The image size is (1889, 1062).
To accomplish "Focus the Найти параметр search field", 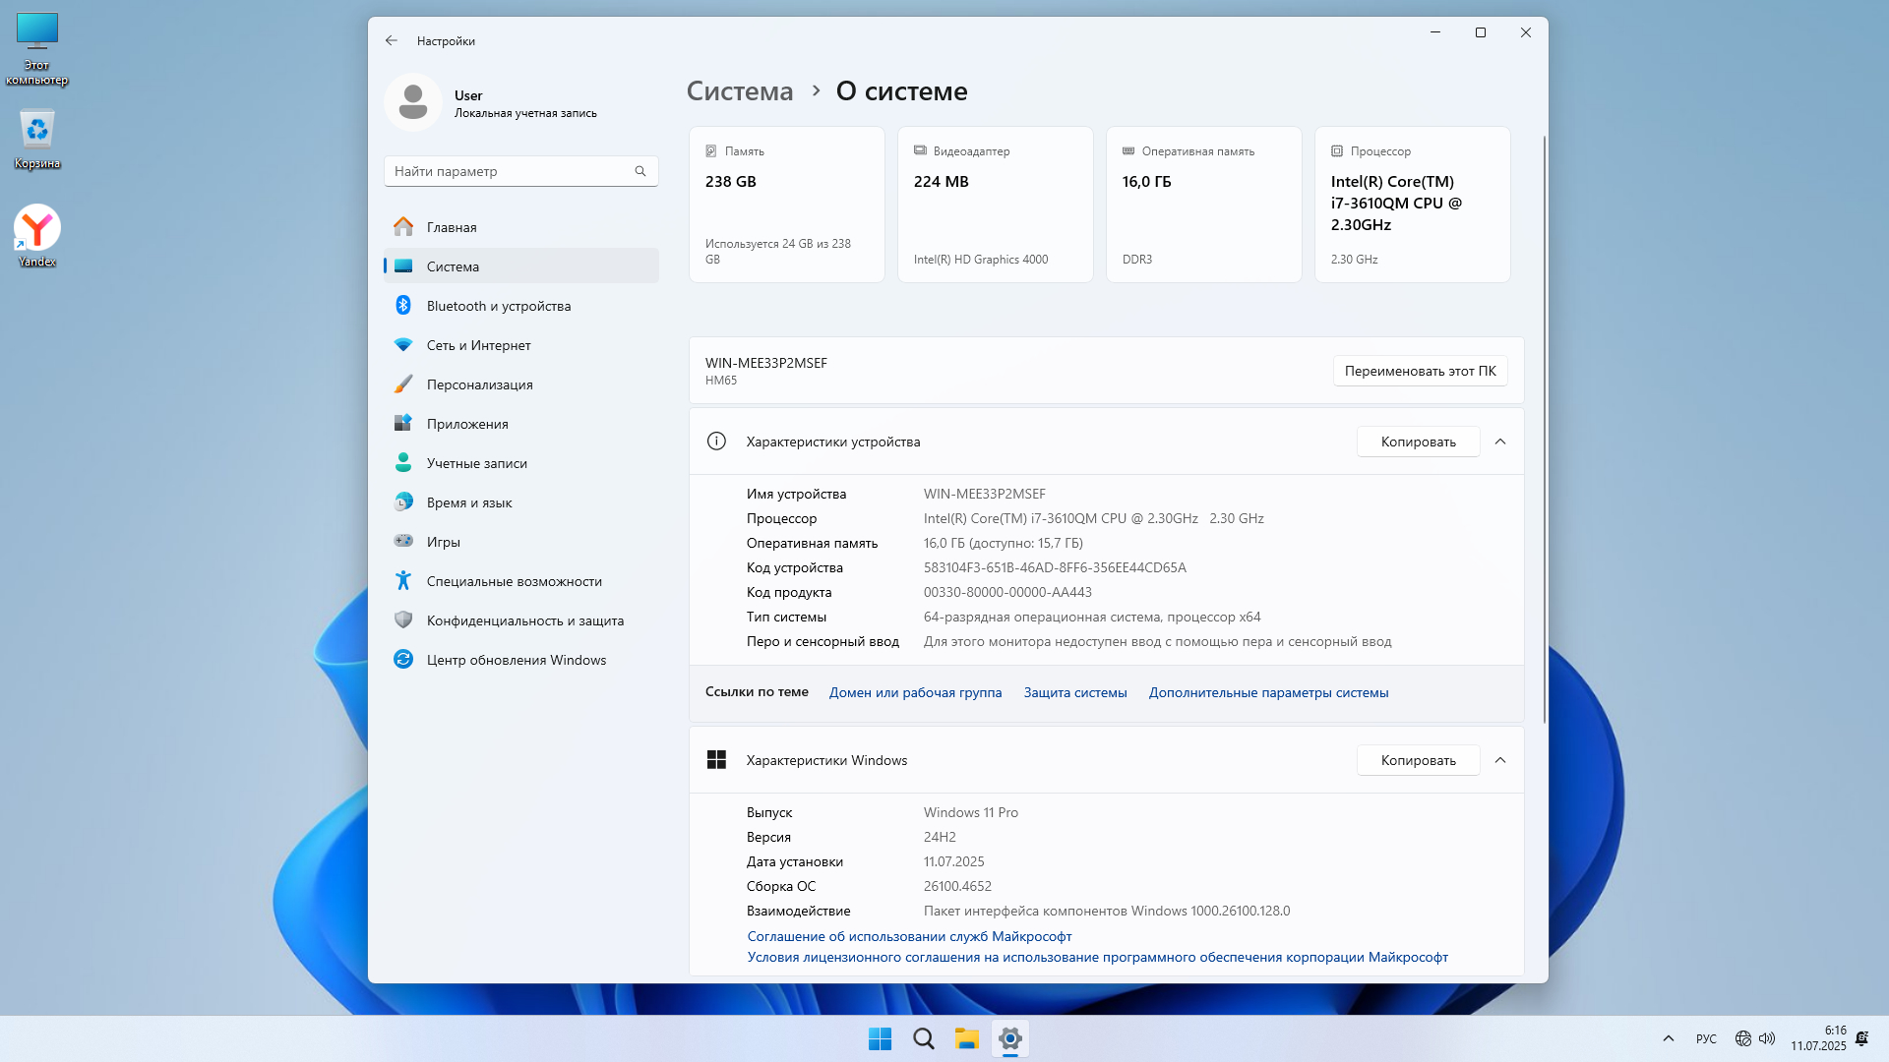I will pyautogui.click(x=507, y=171).
